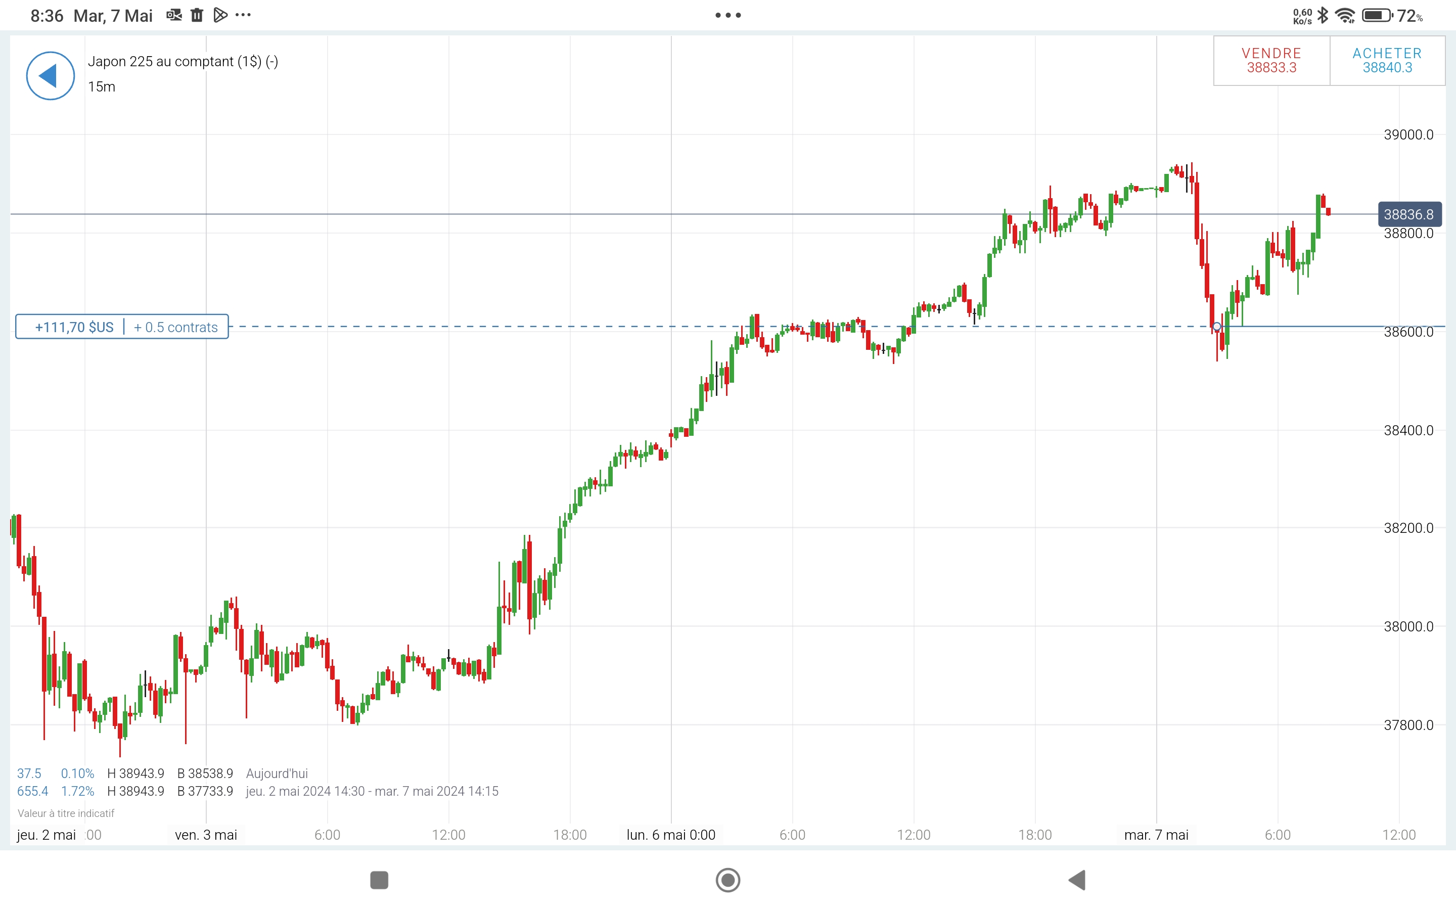Tap the Wi-Fi icon in status bar
1456x910 pixels.
(1344, 15)
